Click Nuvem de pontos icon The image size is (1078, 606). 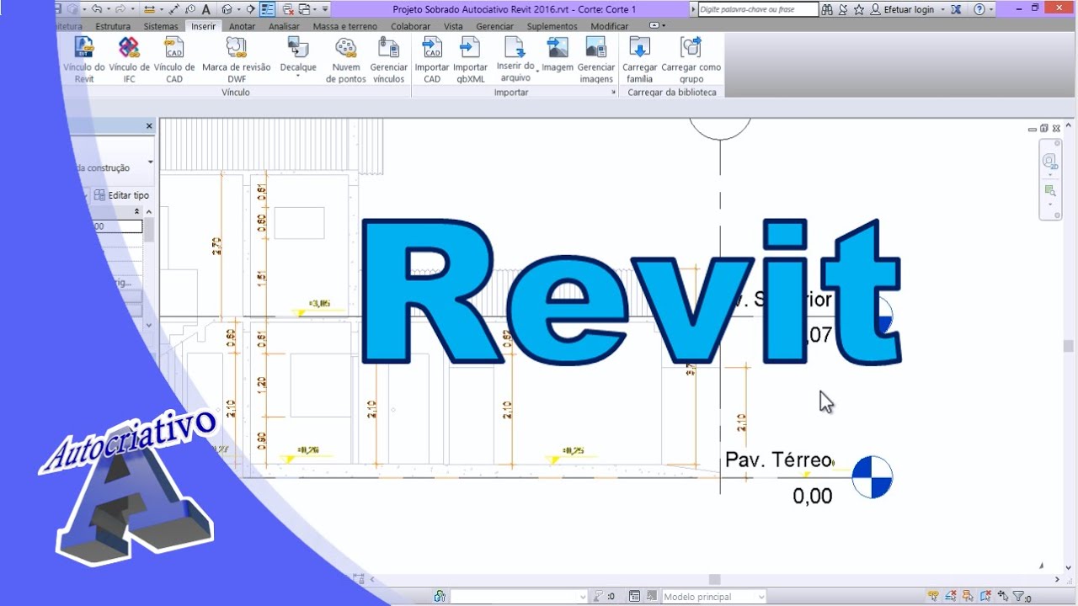346,47
